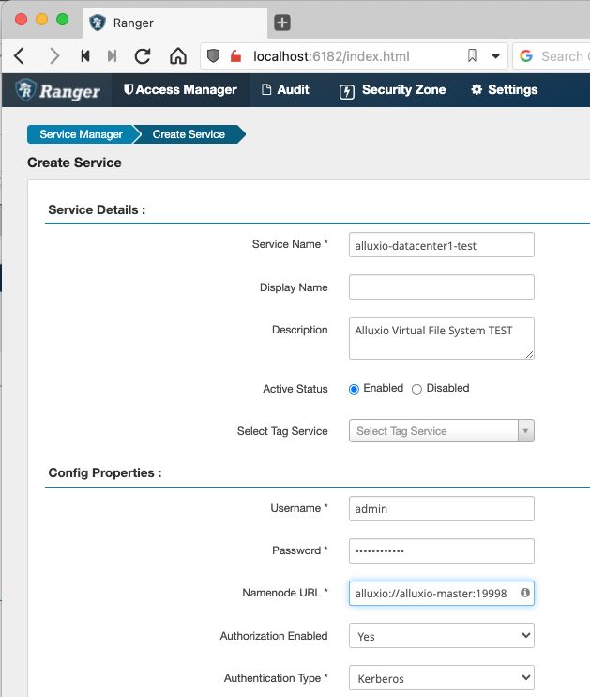Go to Service Manager breadcrumb
590x697 pixels.
tap(81, 134)
